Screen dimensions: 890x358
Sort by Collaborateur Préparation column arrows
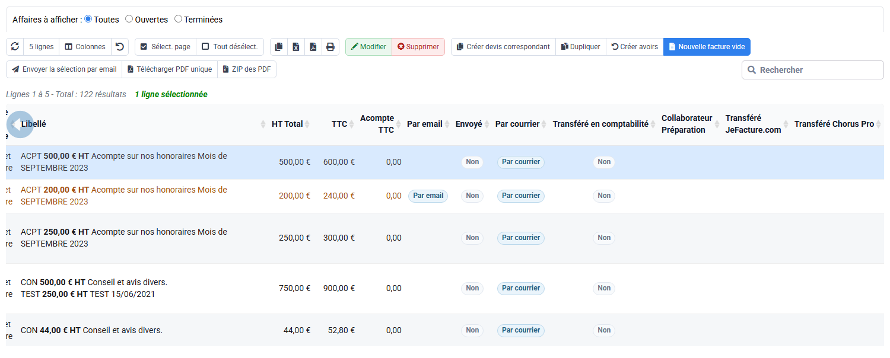[717, 124]
